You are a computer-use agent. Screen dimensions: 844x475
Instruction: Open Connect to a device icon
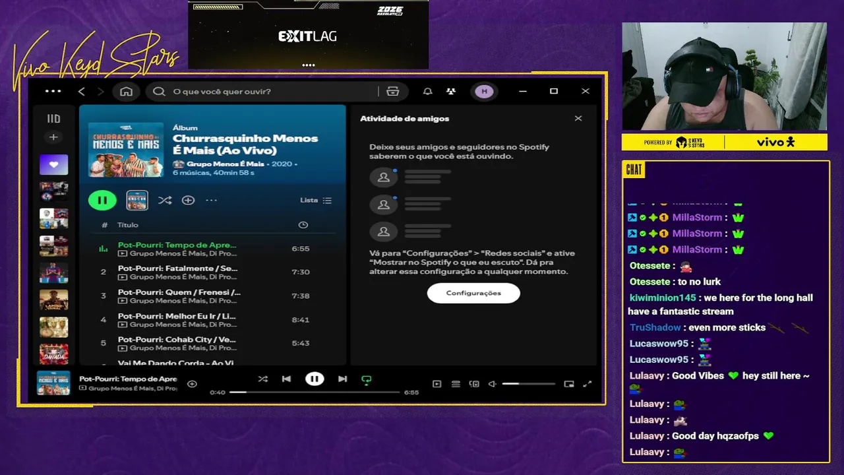[474, 384]
